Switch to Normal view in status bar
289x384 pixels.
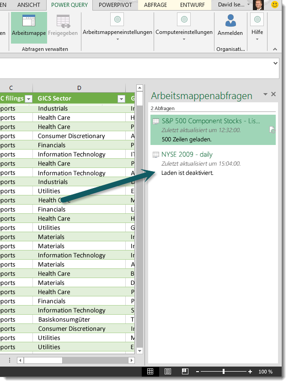[x=150, y=372]
